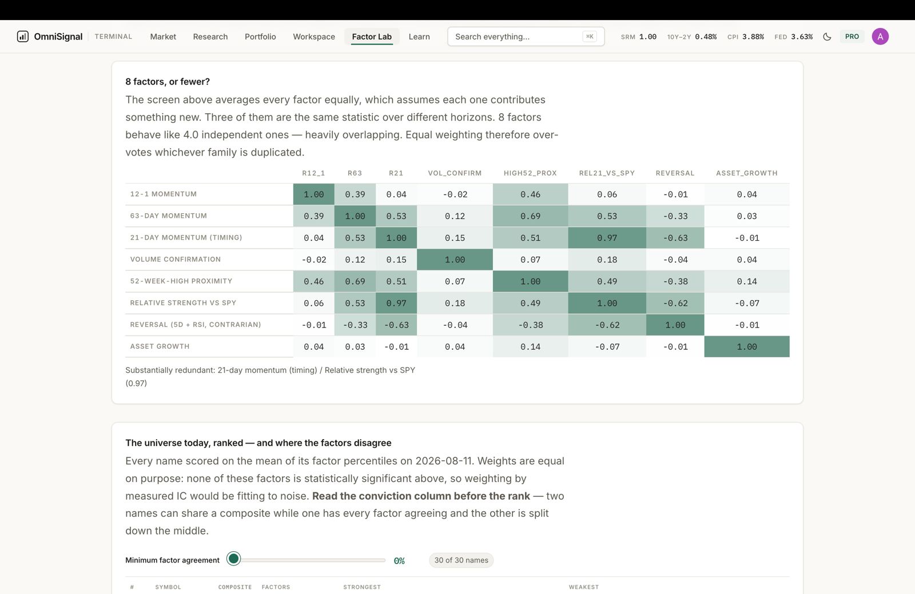Toggle dark mode moon icon
Viewport: 915px width, 594px height.
click(827, 37)
